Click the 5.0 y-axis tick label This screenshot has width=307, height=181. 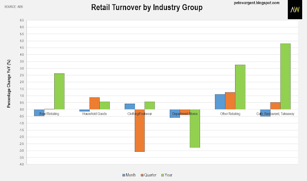[22, 41]
